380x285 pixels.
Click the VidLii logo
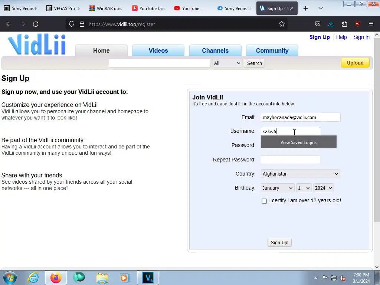37,45
